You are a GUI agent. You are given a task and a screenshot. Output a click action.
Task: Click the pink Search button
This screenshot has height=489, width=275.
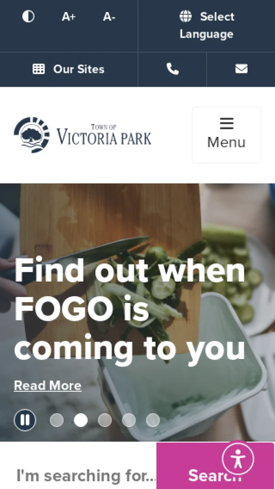[x=215, y=466]
